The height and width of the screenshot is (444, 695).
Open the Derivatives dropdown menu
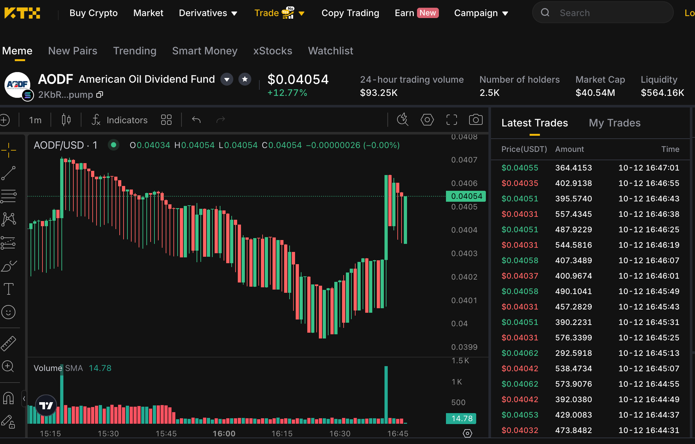[208, 13]
